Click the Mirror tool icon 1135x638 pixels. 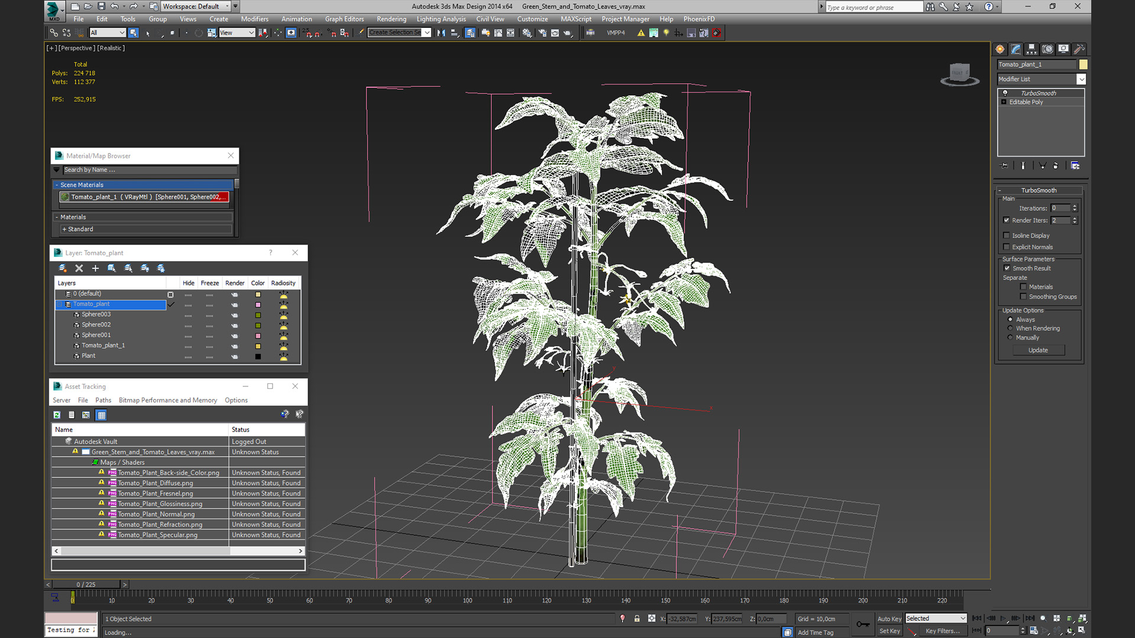pos(441,33)
